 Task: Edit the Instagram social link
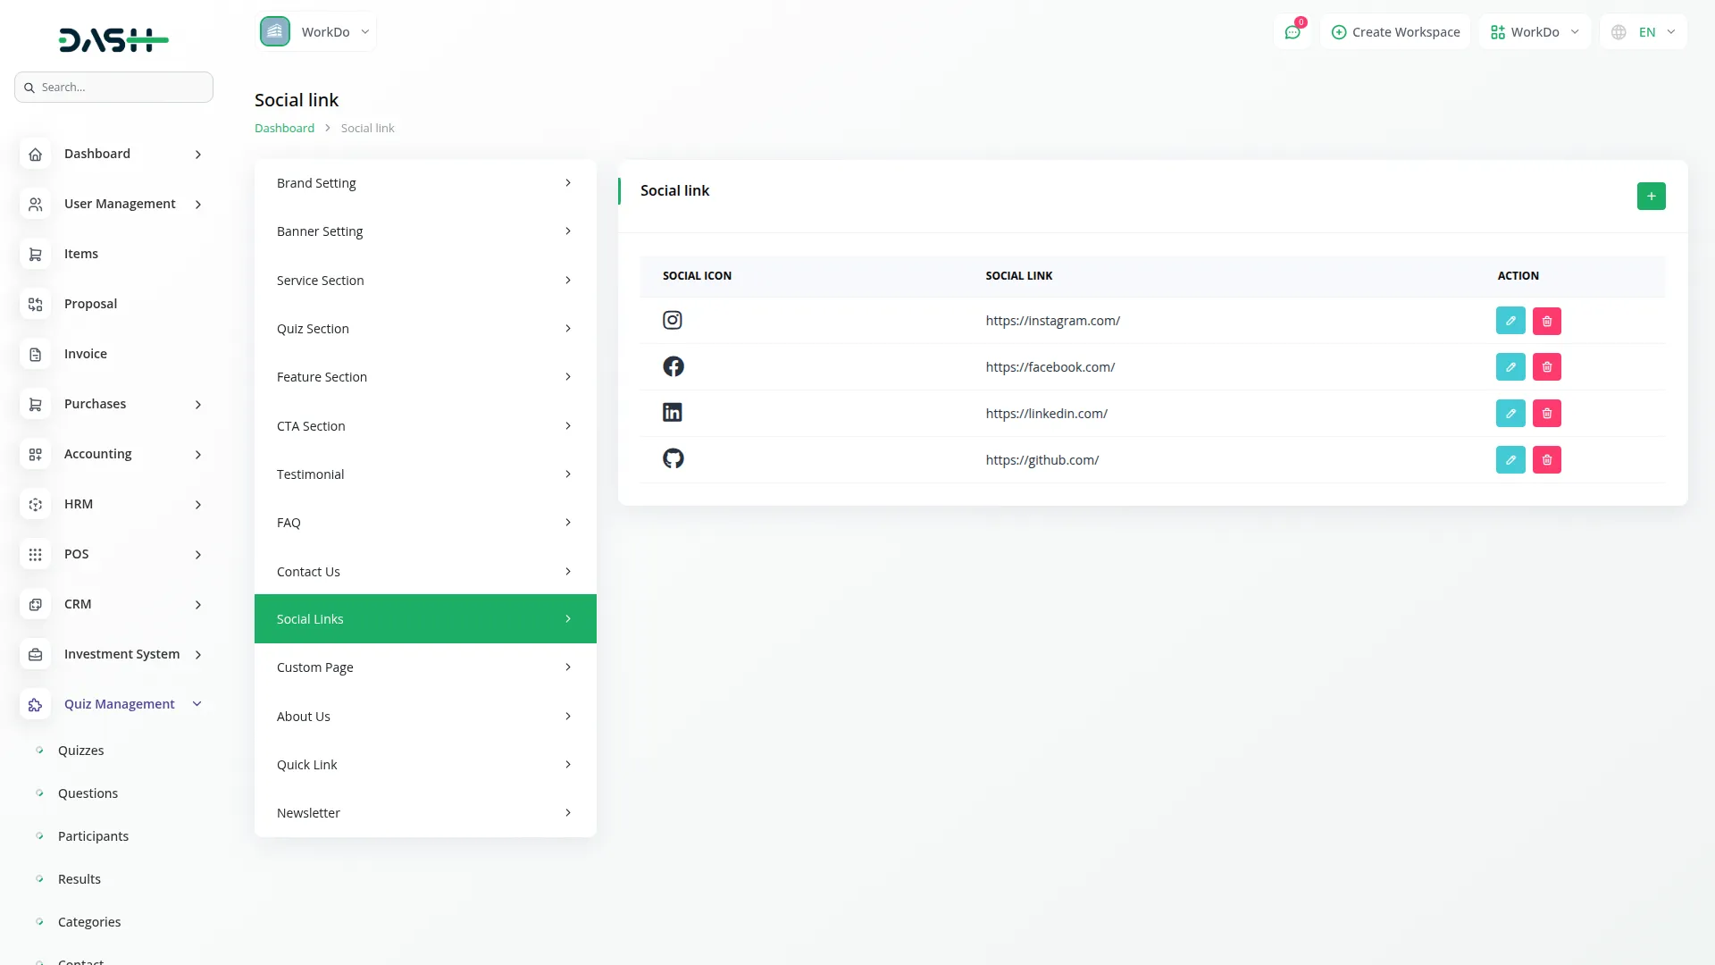pos(1510,321)
